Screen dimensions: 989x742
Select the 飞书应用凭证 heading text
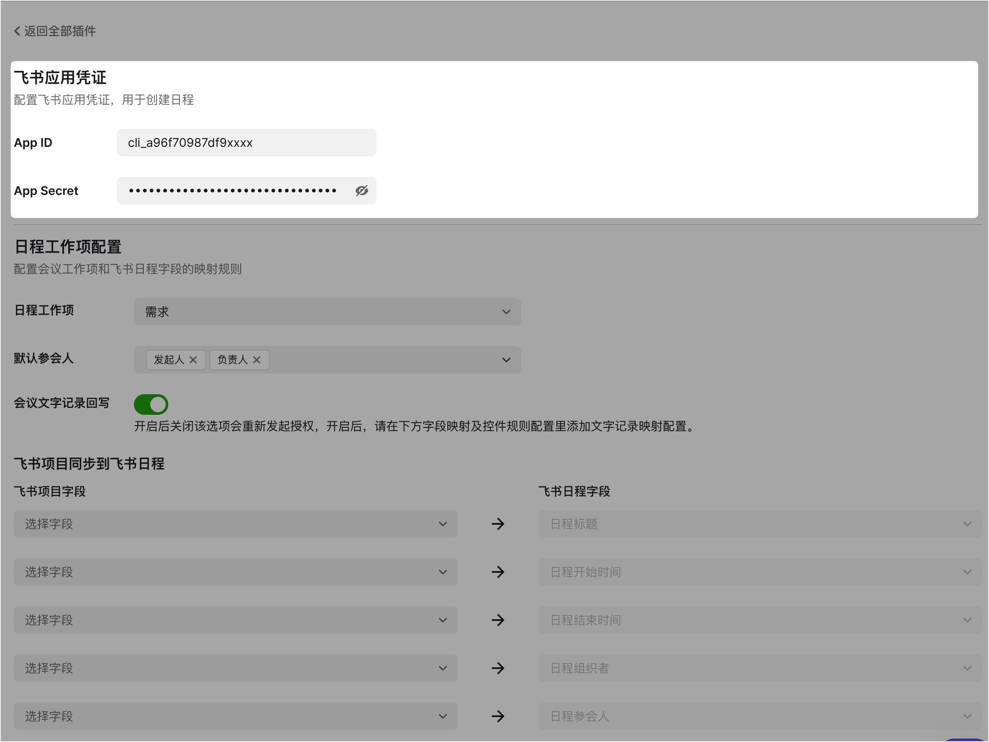pos(61,78)
